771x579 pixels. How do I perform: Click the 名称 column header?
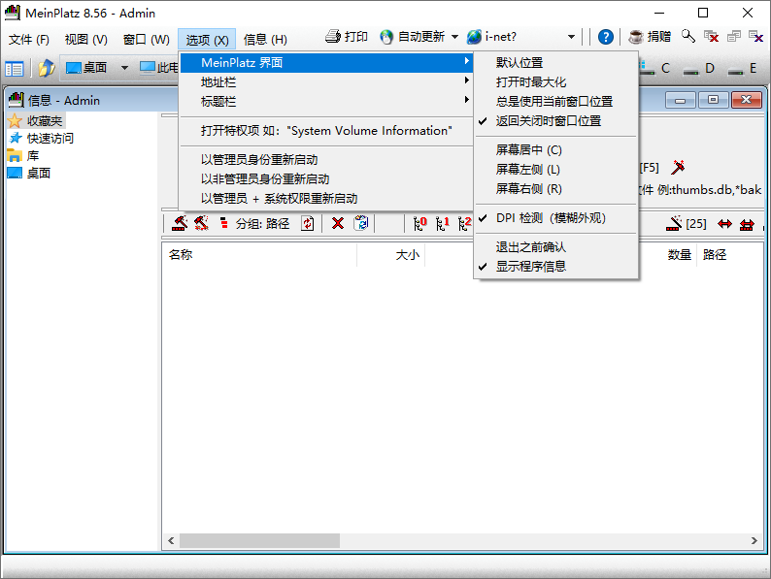(x=259, y=254)
